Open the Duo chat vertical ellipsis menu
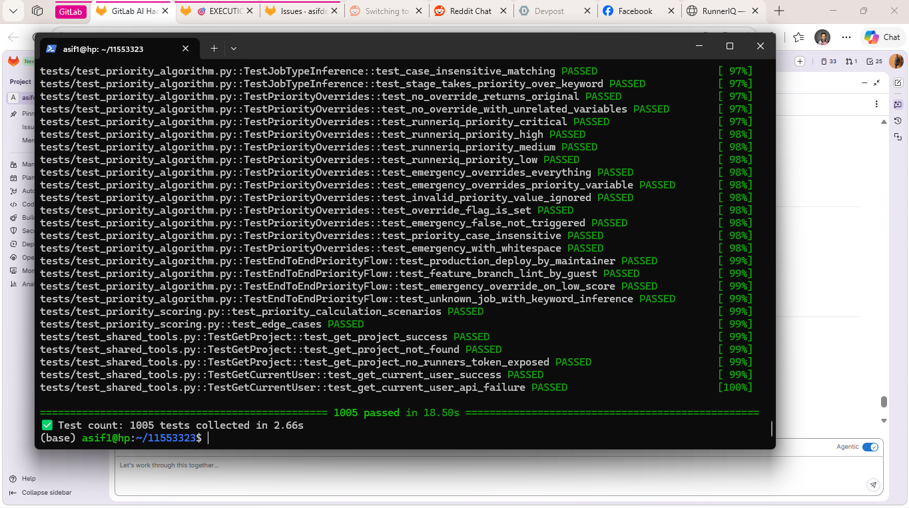The width and height of the screenshot is (909, 508). (876, 104)
